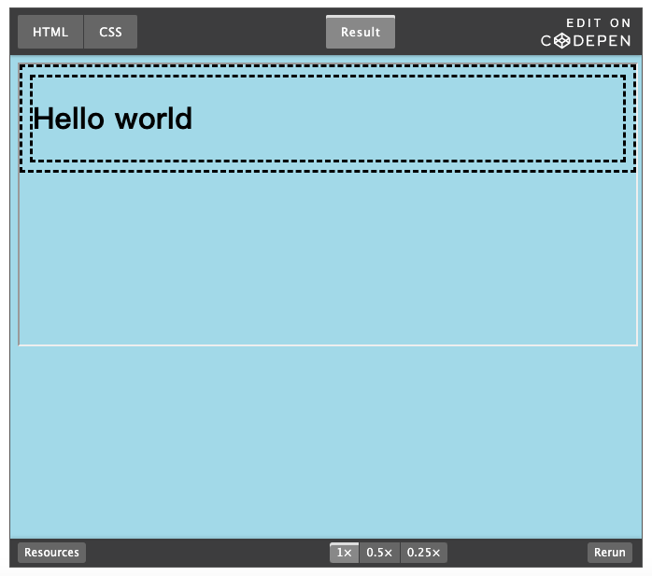652x576 pixels.
Task: Set preview zoom to 1×
Action: (344, 553)
